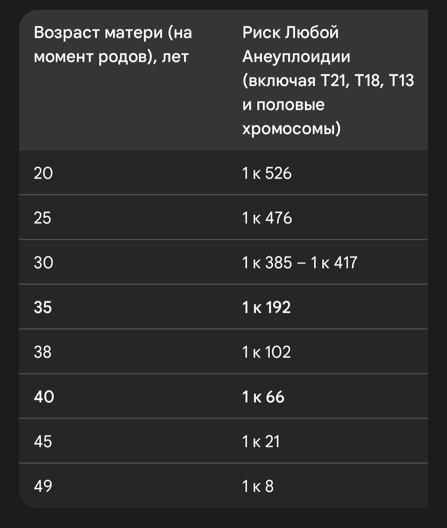The width and height of the screenshot is (447, 528).
Task: Click the "1 к 21" risk value
Action: [x=261, y=441]
